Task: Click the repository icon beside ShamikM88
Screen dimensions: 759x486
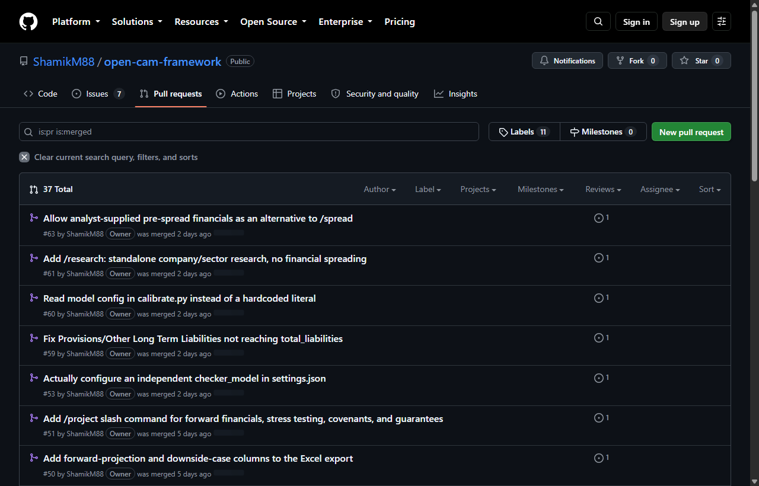Action: (24, 61)
